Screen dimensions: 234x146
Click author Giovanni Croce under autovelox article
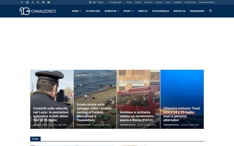tap(40, 125)
